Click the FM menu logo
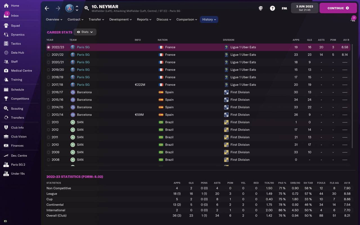The width and height of the screenshot is (360, 225). pyautogui.click(x=284, y=8)
